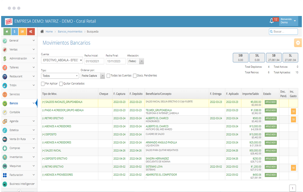Click the Bancos sidebar icon
This screenshot has height=192, width=303.
click(5, 103)
